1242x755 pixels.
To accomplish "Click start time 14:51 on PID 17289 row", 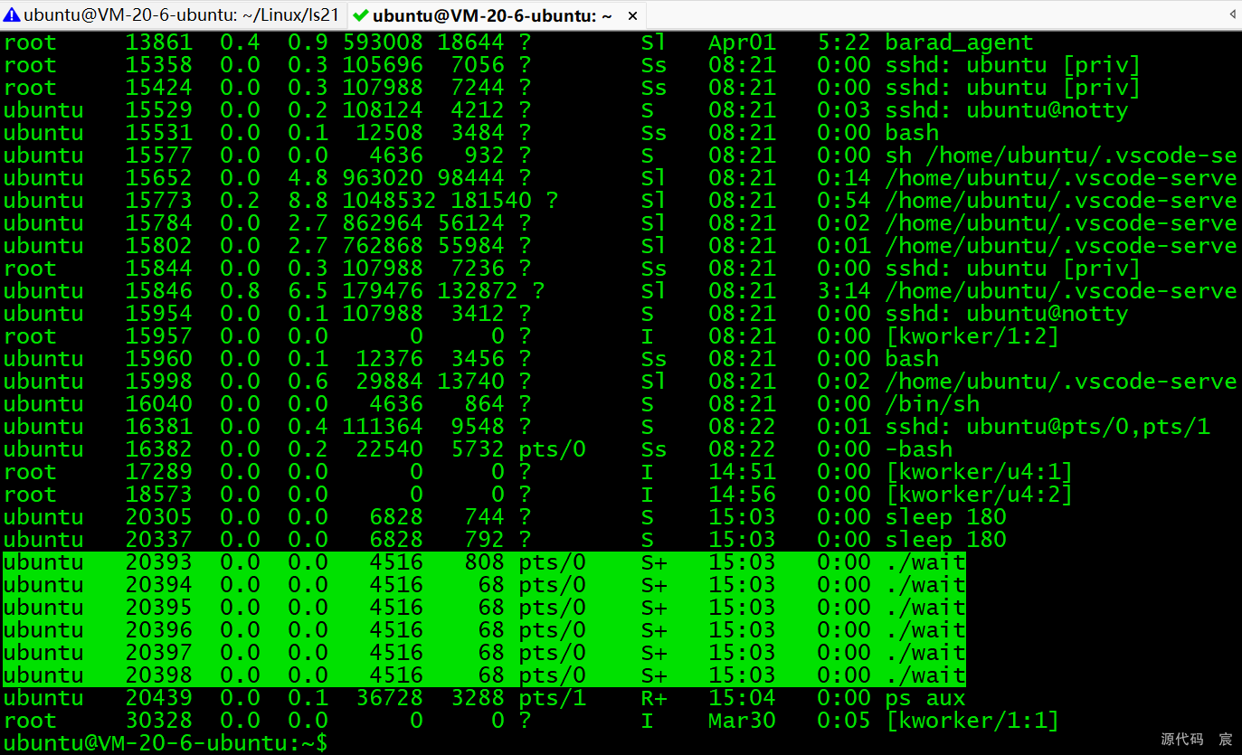I will (742, 472).
